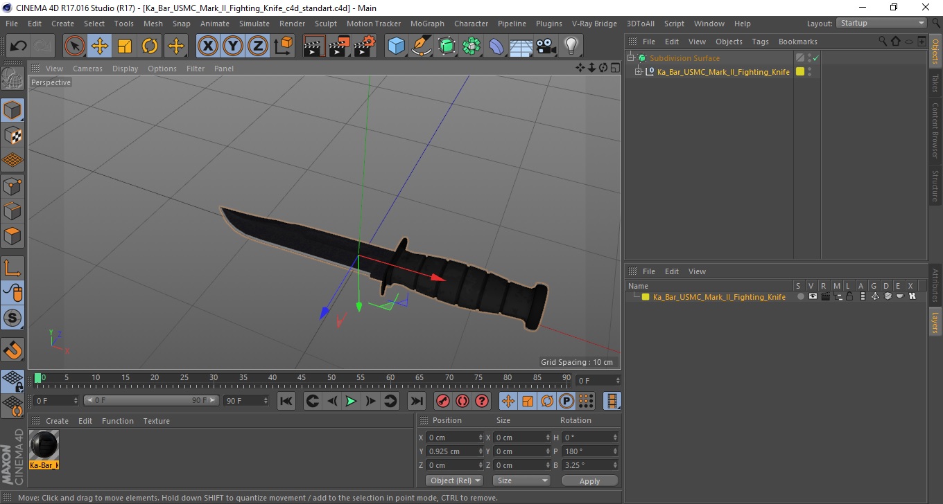Viewport: 943px width, 504px height.
Task: Go to start of animation
Action: (x=286, y=401)
